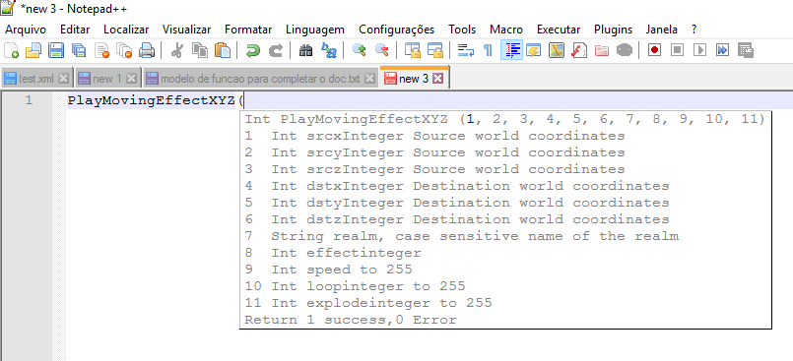Save the current recorded macro icon

tap(746, 50)
